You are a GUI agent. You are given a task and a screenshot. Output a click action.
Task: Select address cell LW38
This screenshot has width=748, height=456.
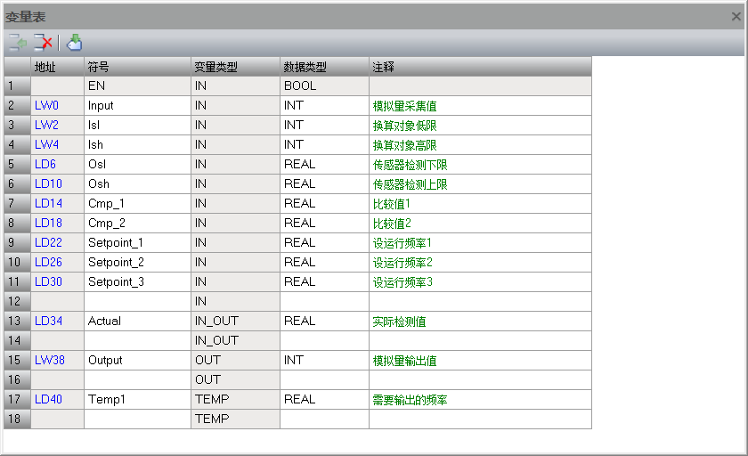click(x=57, y=360)
